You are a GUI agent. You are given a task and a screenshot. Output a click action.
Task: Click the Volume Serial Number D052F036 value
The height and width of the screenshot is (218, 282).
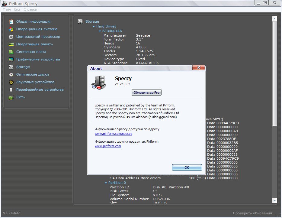(x=161, y=199)
